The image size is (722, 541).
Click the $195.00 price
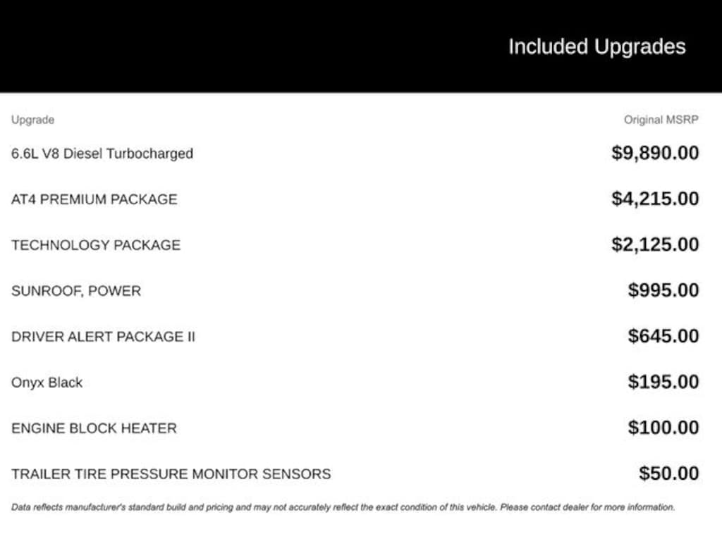[x=663, y=382]
